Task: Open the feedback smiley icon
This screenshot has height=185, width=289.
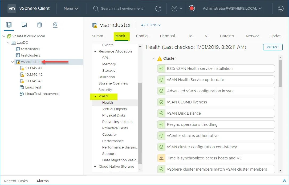Action: click(x=280, y=8)
